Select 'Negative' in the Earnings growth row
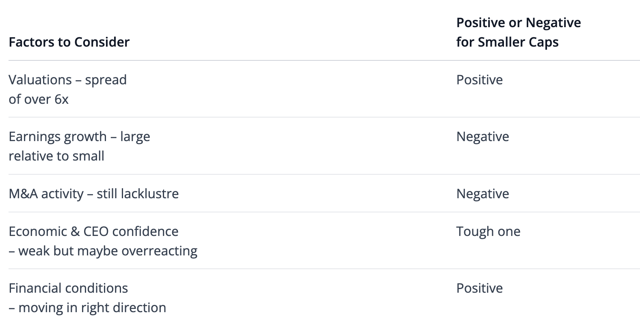 [482, 137]
